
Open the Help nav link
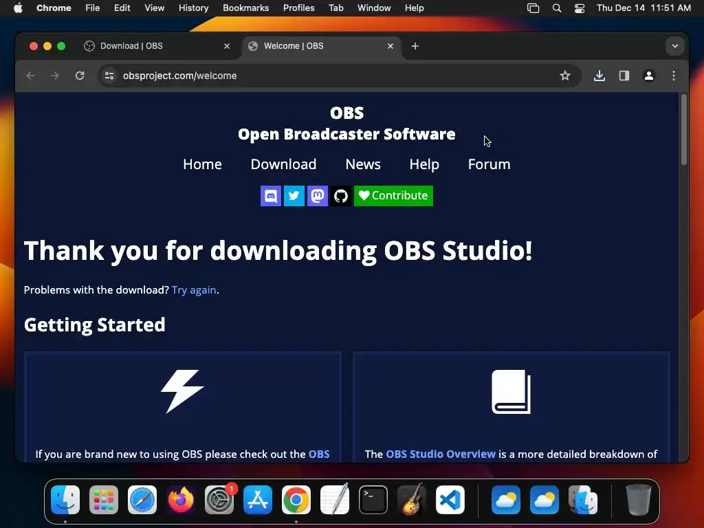[x=423, y=164]
